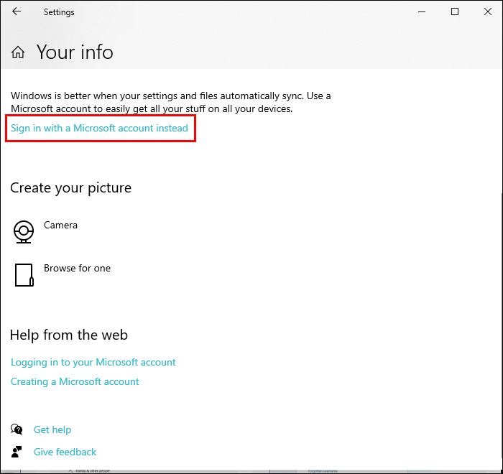
Task: Close the Settings window
Action: (x=487, y=11)
